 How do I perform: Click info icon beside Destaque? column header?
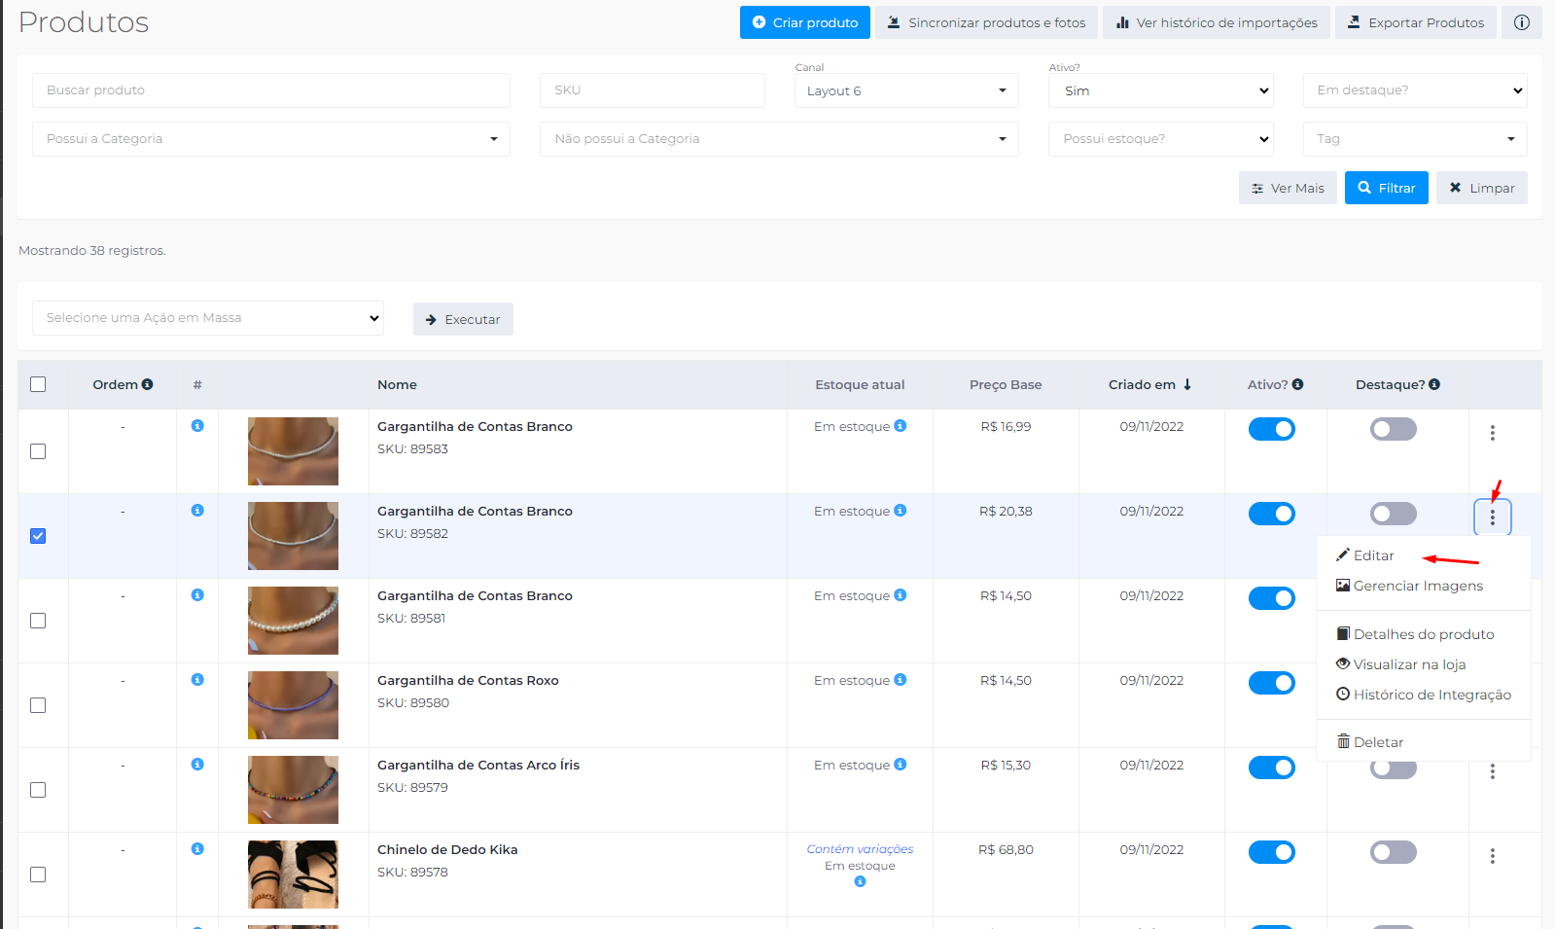click(1434, 384)
